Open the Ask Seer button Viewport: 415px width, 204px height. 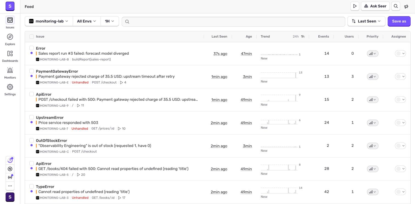point(375,6)
